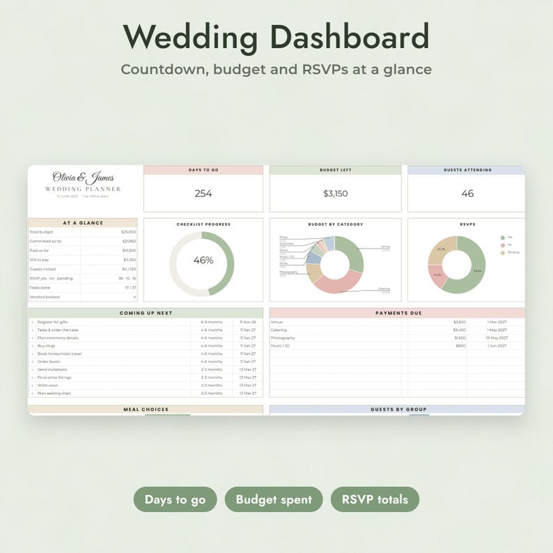This screenshot has height=553, width=553.
Task: Click the Guests By Group section header
Action: [398, 410]
